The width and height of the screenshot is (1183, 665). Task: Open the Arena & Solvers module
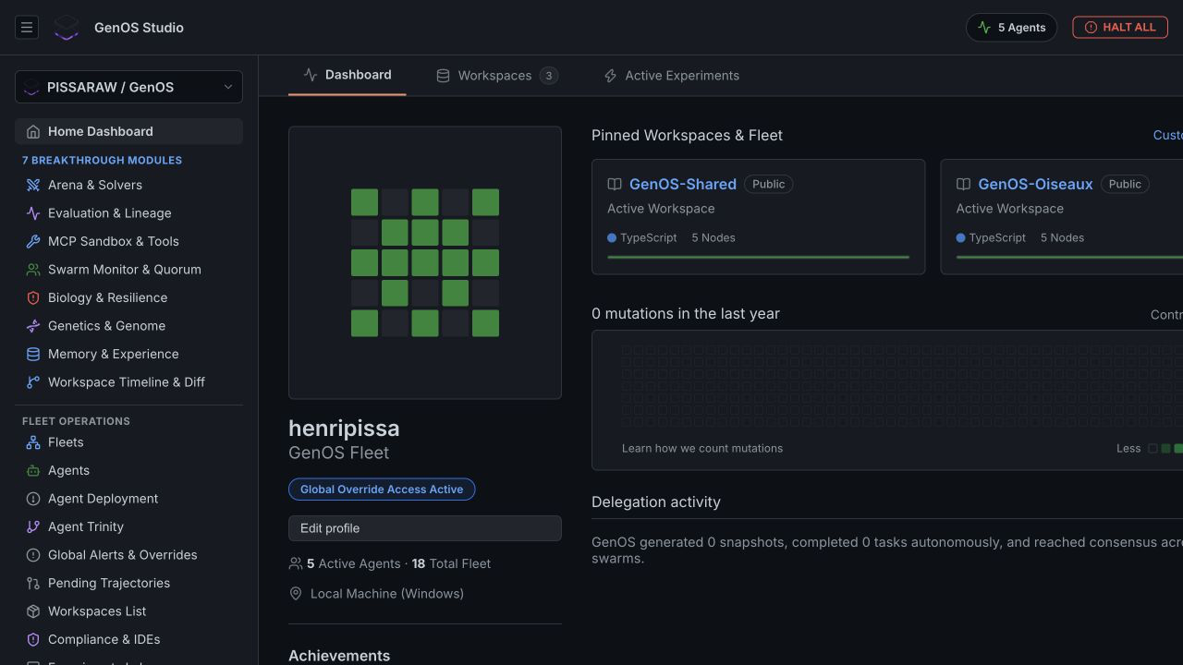click(x=128, y=185)
